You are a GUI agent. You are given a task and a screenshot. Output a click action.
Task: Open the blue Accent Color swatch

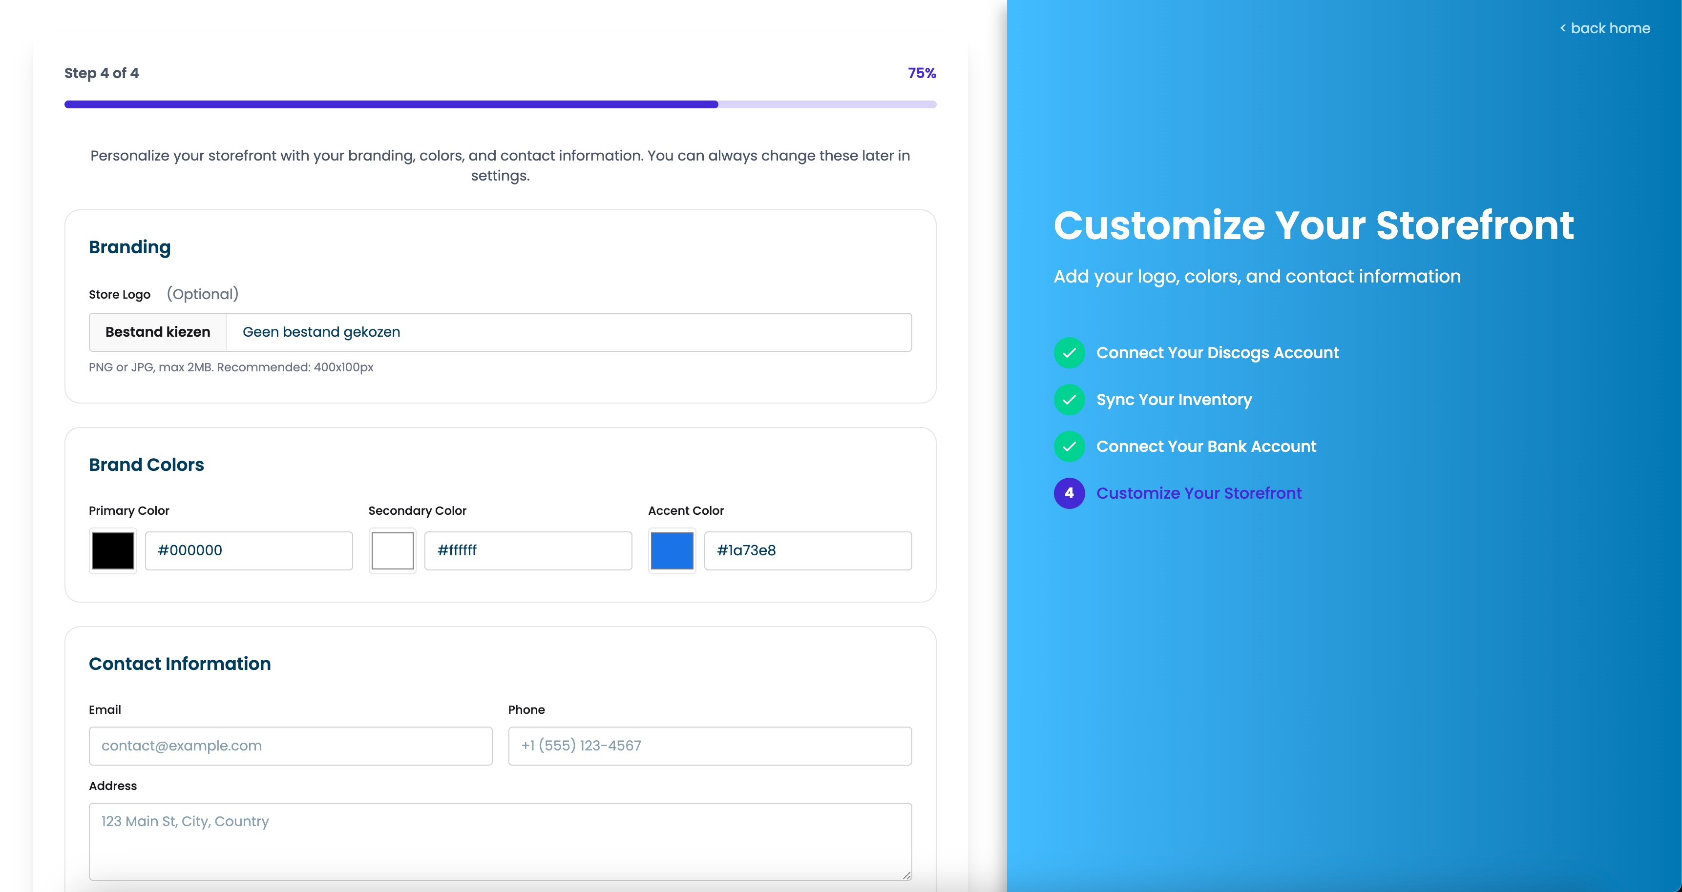[672, 551]
